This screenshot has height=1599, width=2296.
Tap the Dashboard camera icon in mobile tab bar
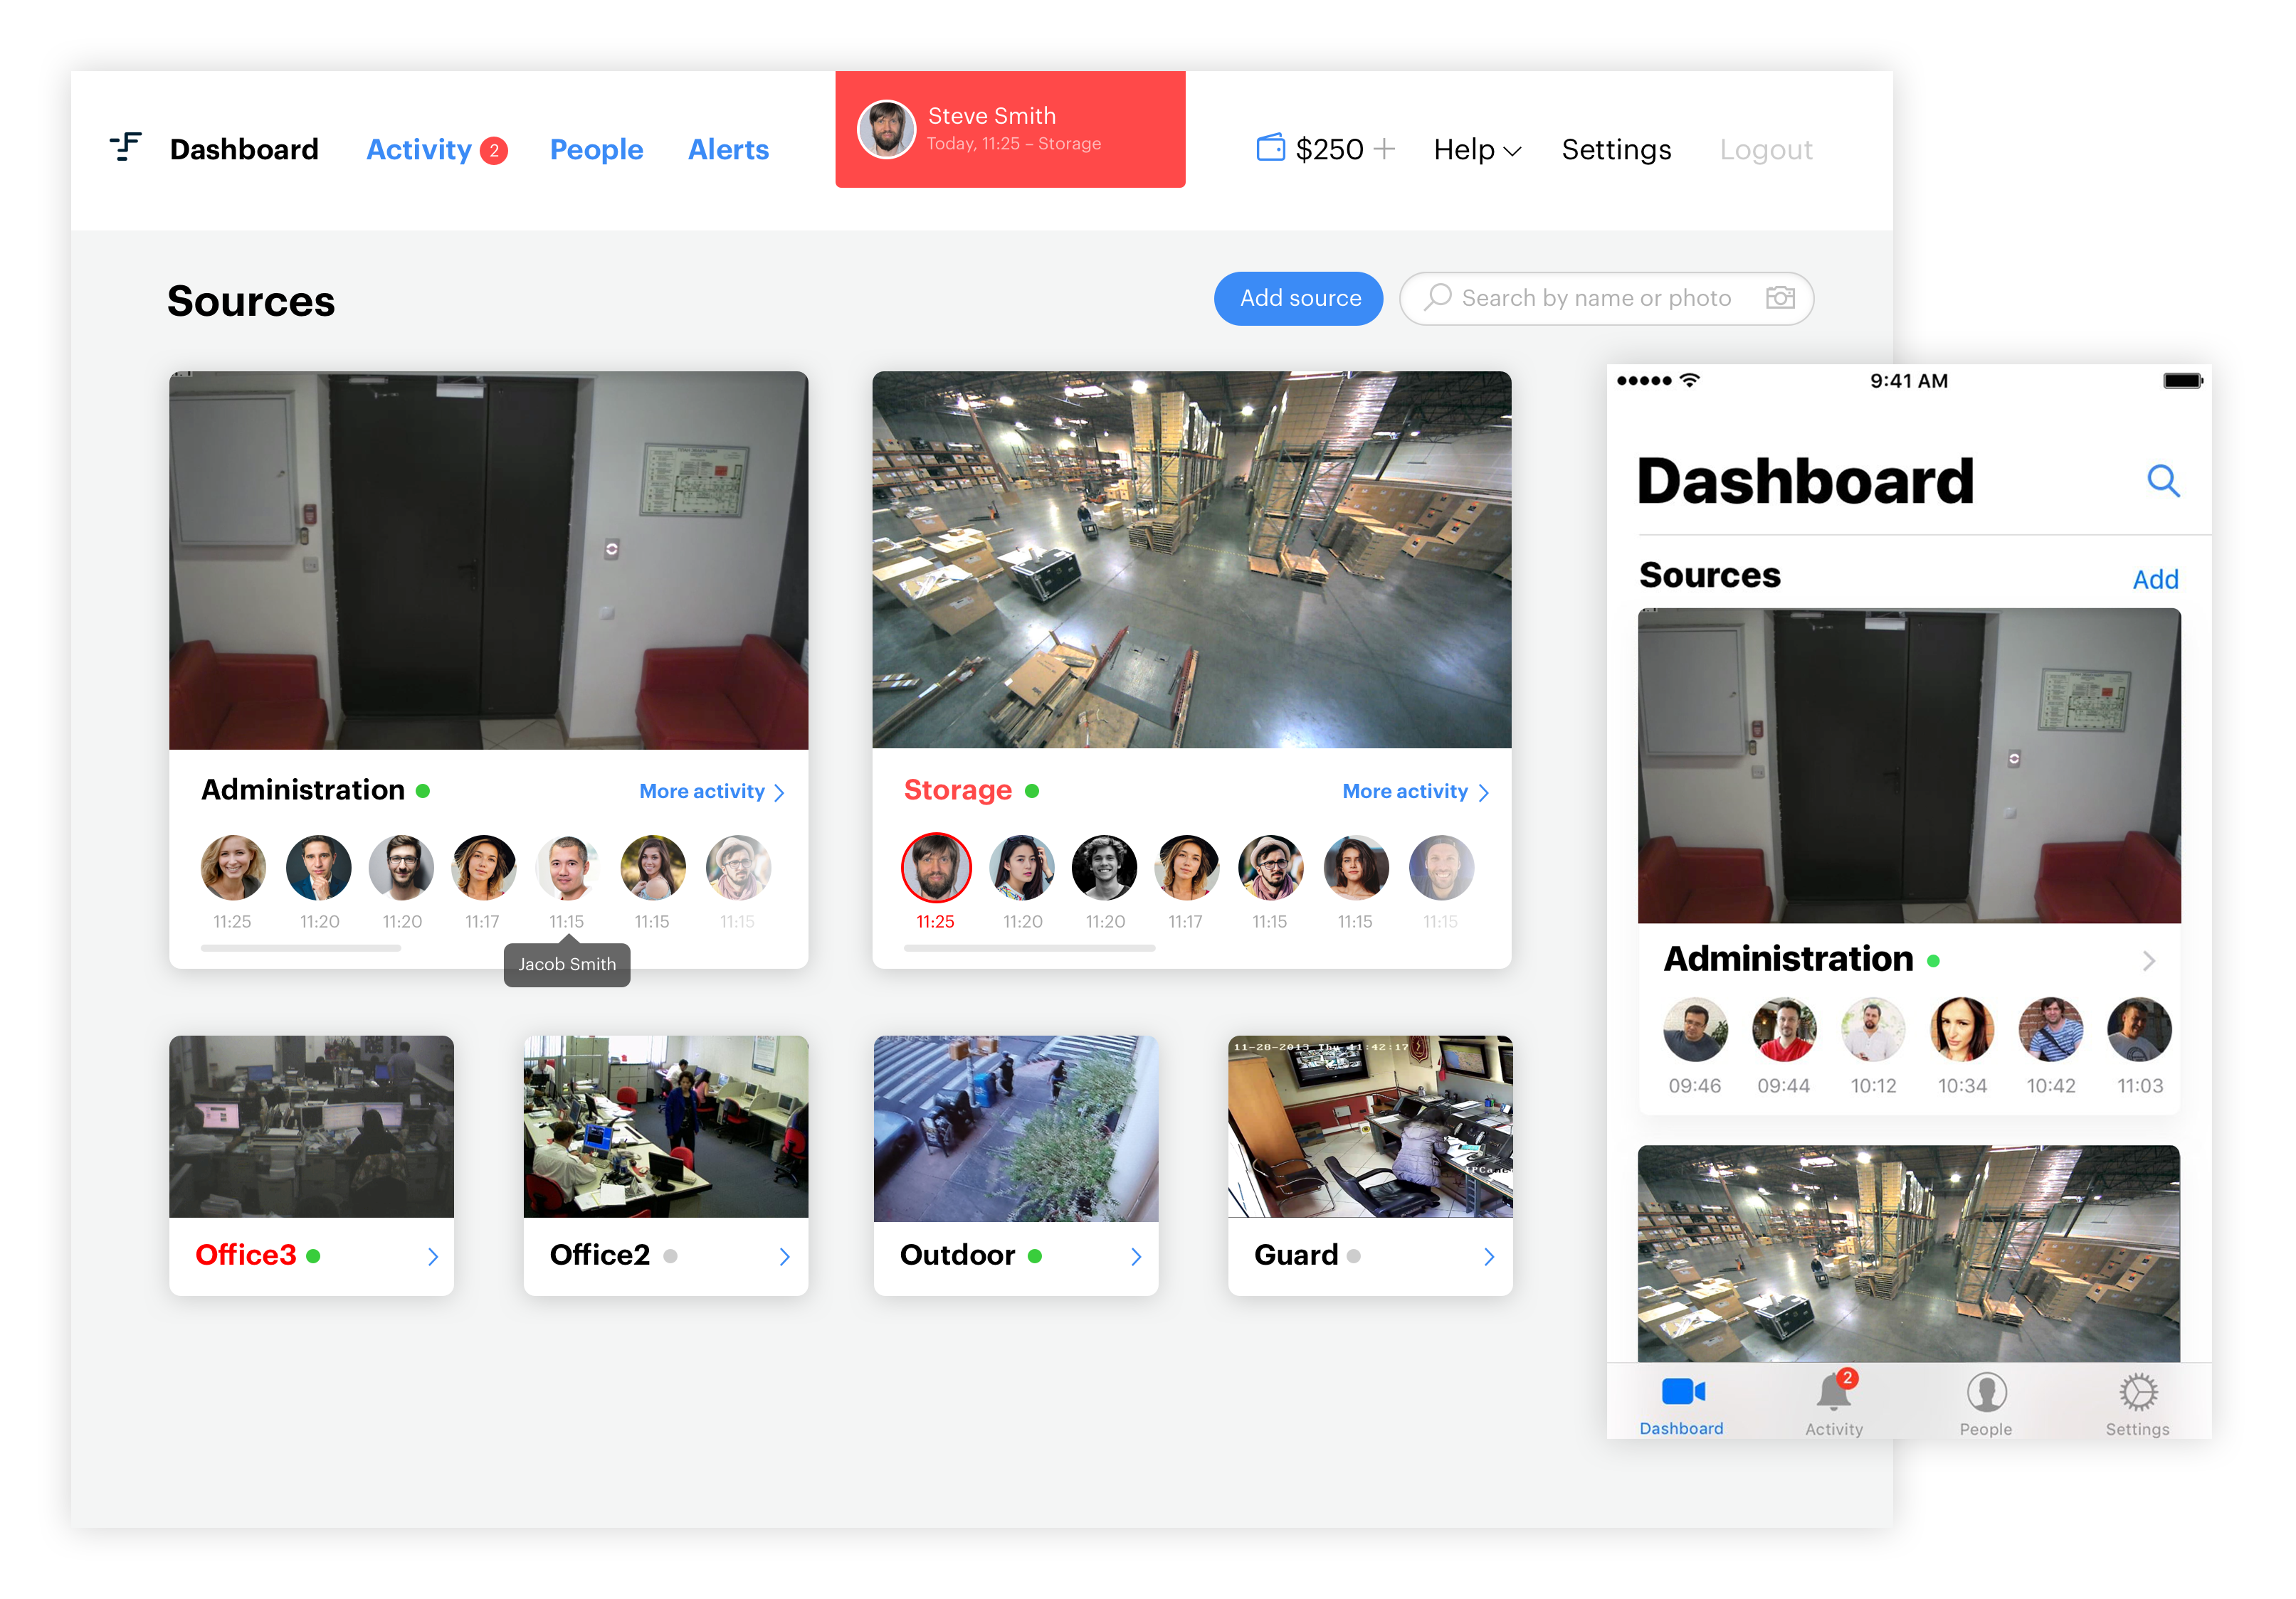[1683, 1391]
